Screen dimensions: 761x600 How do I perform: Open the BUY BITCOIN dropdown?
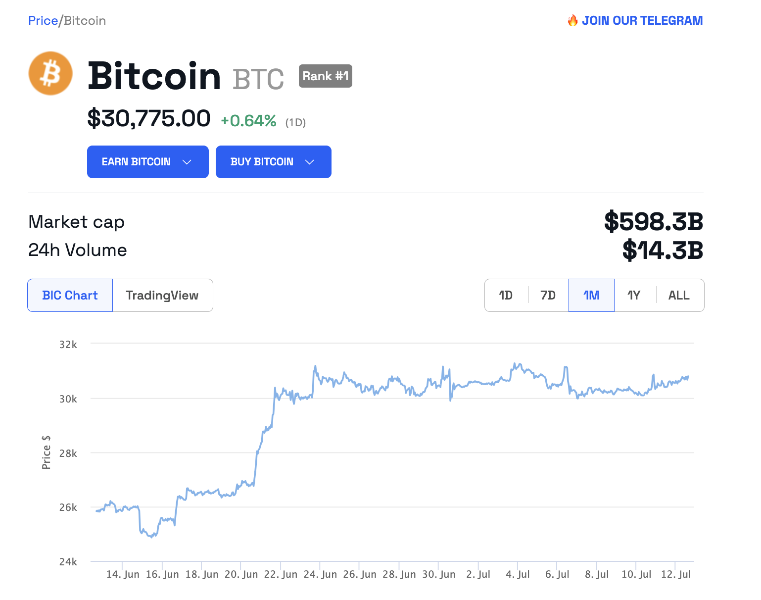[x=273, y=161]
